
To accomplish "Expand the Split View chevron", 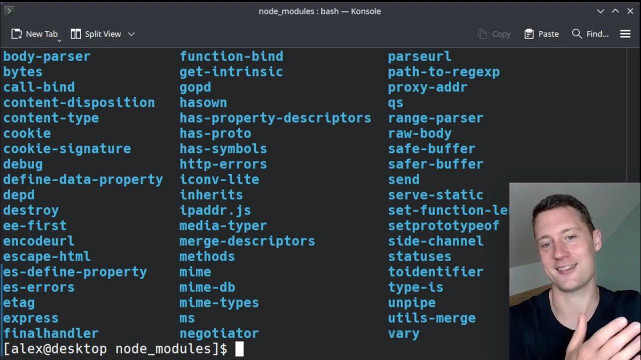I will 131,34.
